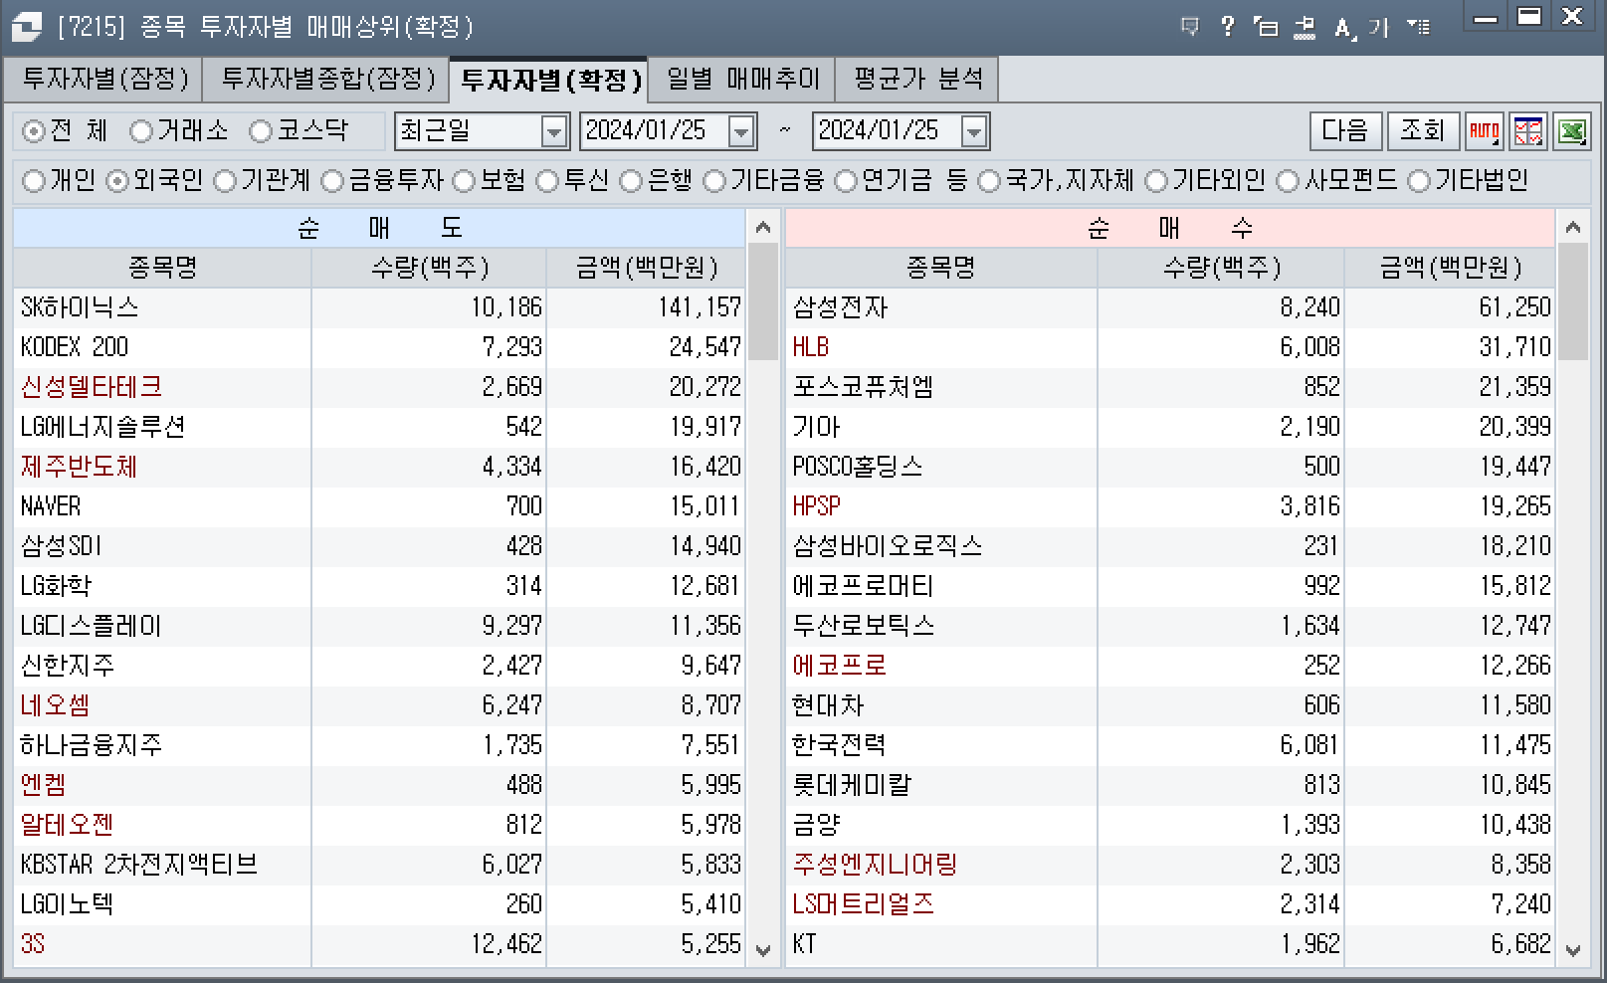Screen dimensions: 1607x983
Task: Open the 평균가 분석 tab
Action: pyautogui.click(x=917, y=80)
